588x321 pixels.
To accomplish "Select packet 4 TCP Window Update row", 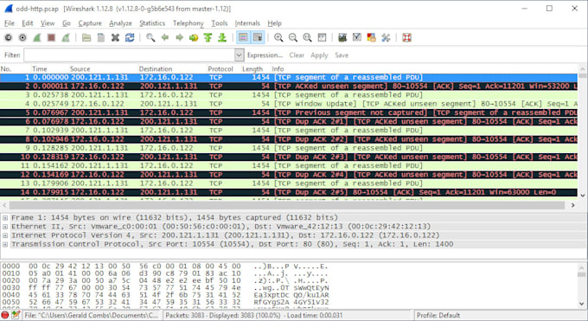I will [288, 104].
